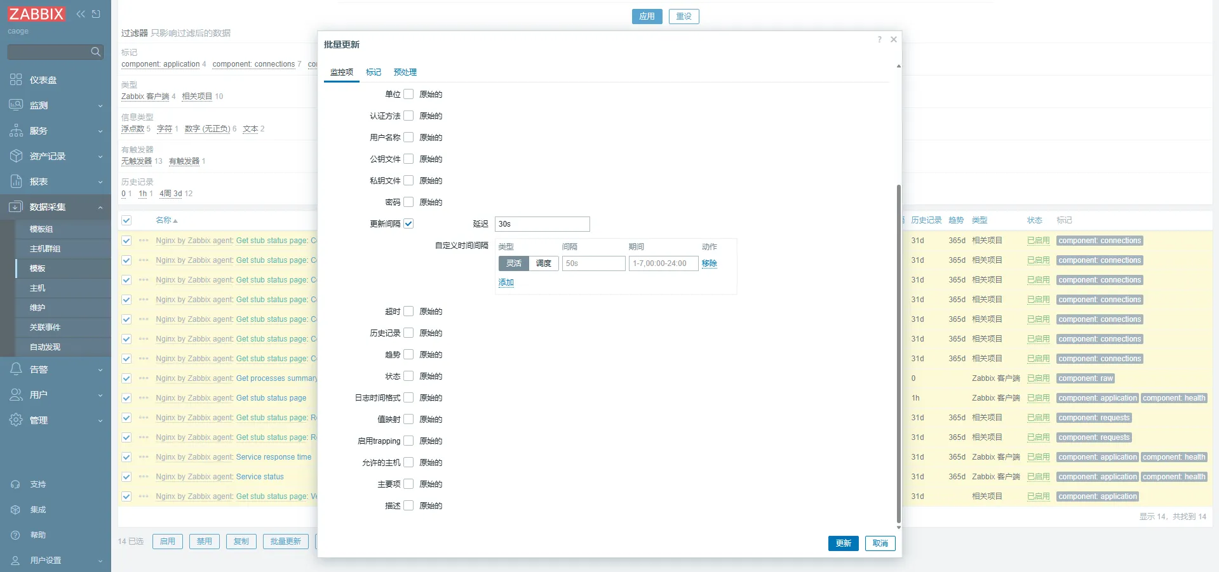This screenshot has height=572, width=1219.
Task: Enable the 趋势 checkbox in dialog
Action: (408, 354)
